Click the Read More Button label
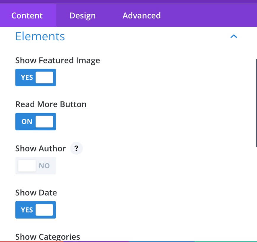Screen dimensions: 257x242 pos(51,104)
